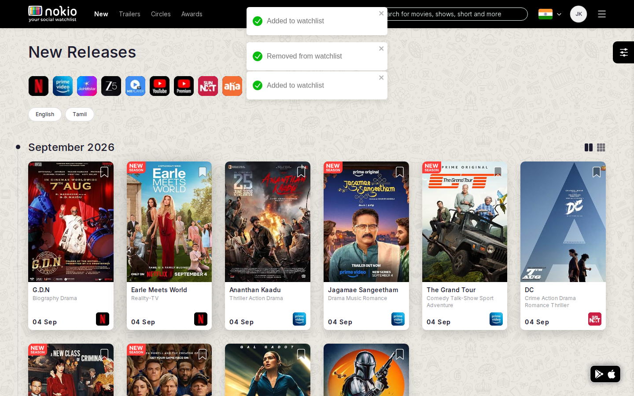The width and height of the screenshot is (634, 396).
Task: Open the Trailers tab
Action: click(x=129, y=14)
